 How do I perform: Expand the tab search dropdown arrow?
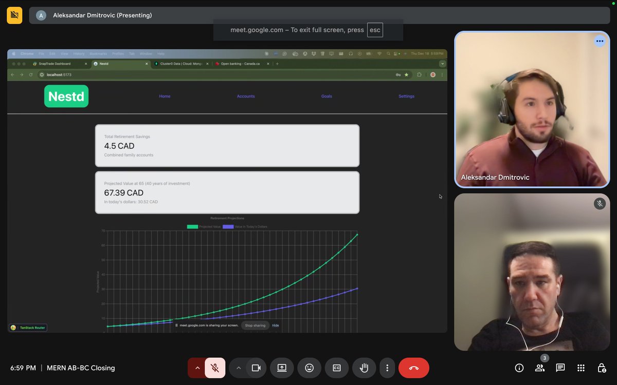(x=442, y=64)
